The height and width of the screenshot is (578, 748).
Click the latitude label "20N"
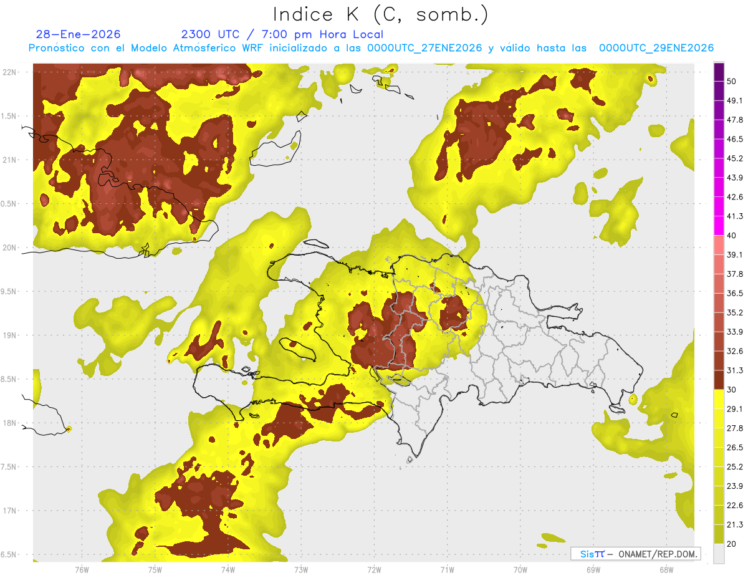[x=10, y=248]
